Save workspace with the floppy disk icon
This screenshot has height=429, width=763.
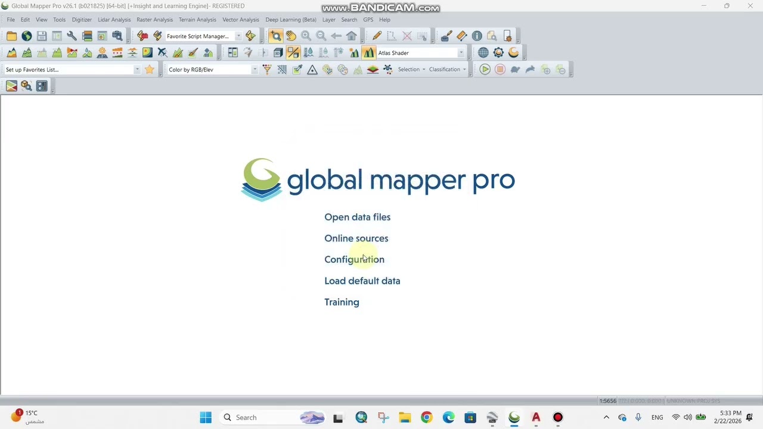click(42, 36)
